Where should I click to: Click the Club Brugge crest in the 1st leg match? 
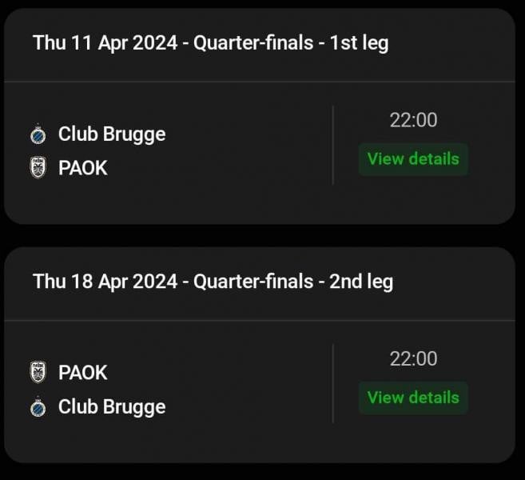coord(38,134)
